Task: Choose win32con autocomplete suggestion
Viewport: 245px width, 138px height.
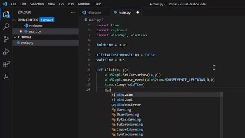Action: point(166,95)
